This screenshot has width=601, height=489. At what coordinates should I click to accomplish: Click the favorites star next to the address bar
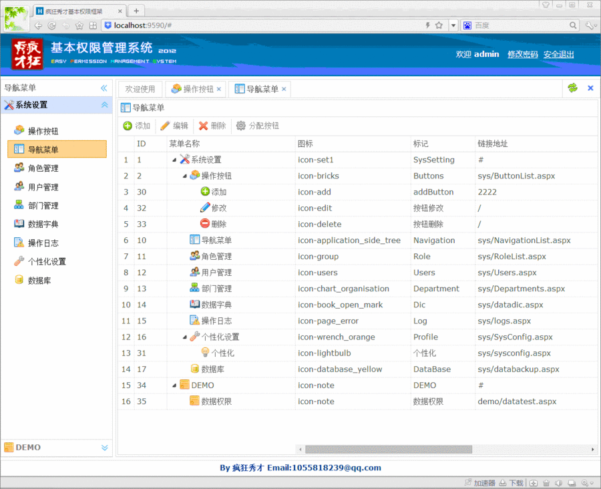click(x=439, y=25)
